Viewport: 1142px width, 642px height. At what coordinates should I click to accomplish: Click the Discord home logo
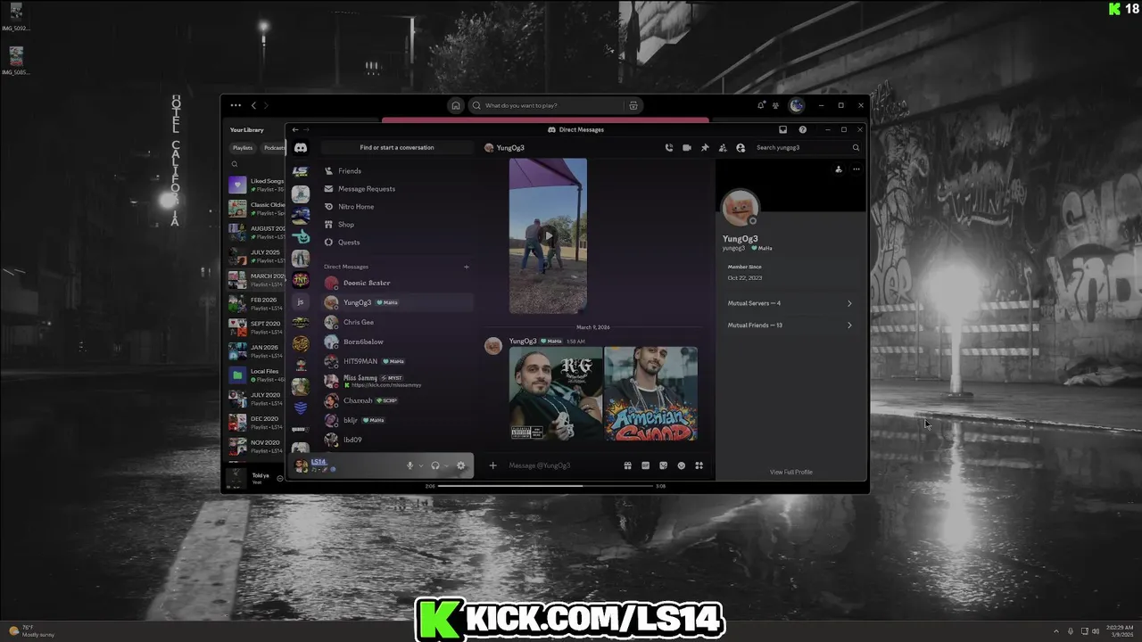point(301,148)
